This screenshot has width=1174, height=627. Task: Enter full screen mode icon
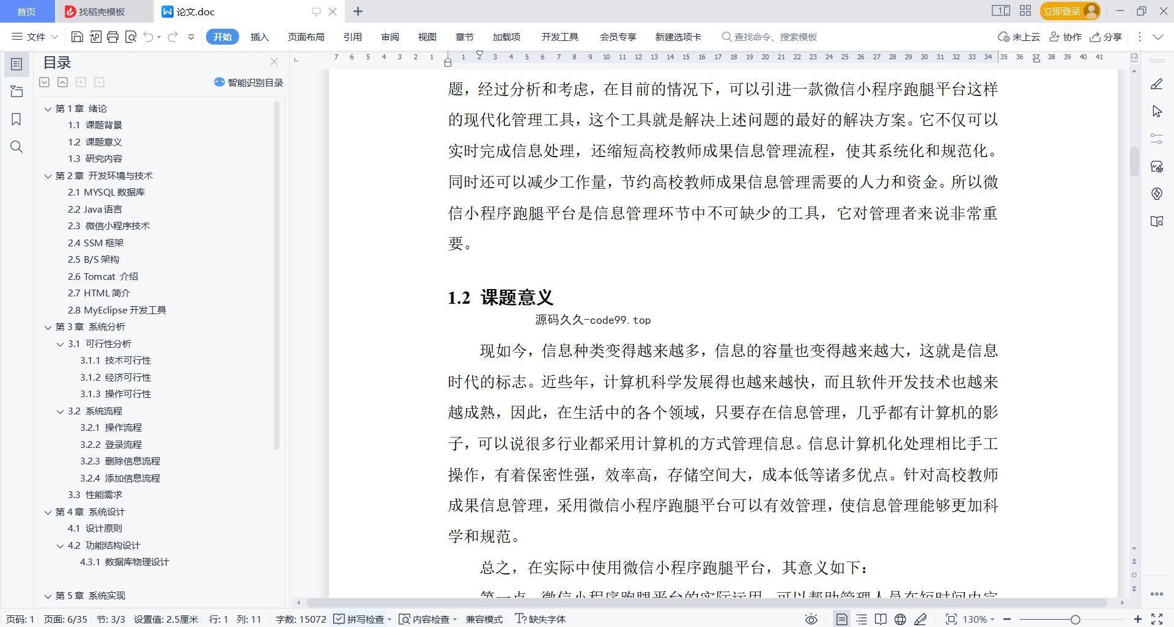pos(1157,619)
